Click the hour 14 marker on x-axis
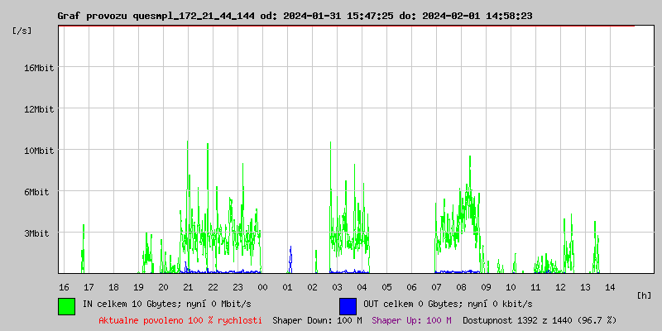 pos(610,286)
